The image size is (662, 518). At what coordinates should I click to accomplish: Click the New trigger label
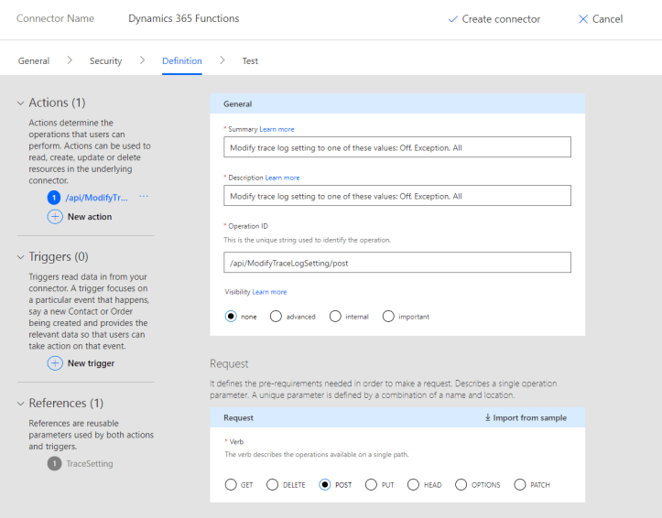click(x=92, y=363)
